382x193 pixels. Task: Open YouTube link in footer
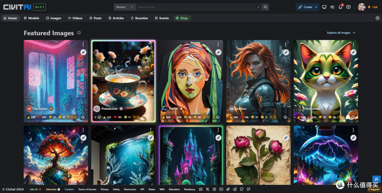click(221, 189)
